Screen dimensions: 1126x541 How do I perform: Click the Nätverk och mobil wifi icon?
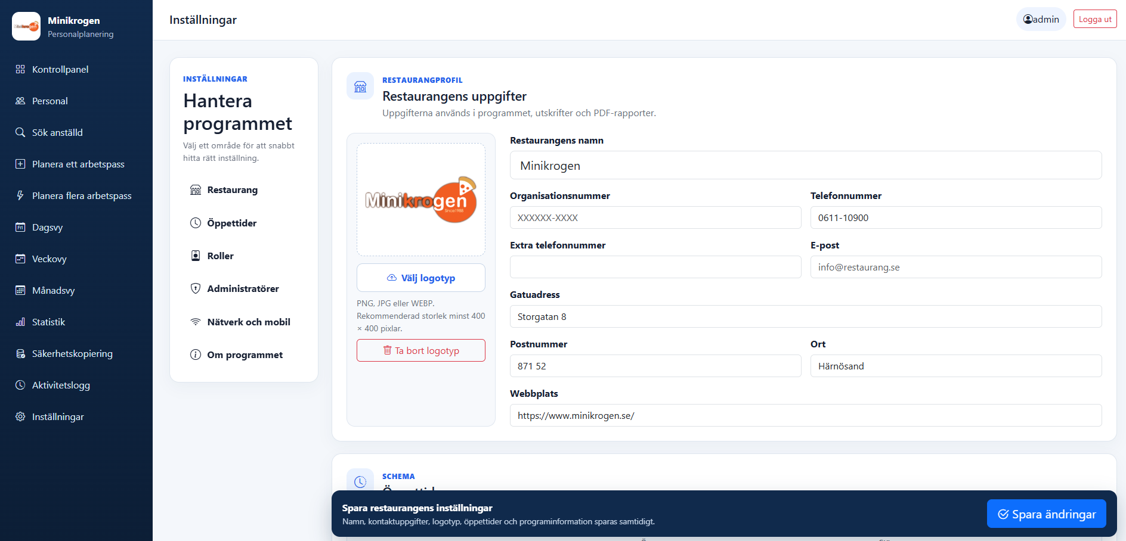(x=196, y=322)
